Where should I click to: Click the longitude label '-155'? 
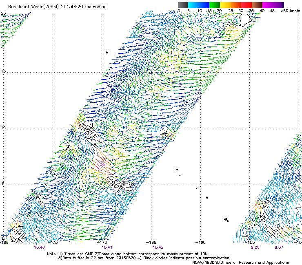tap(250, 243)
